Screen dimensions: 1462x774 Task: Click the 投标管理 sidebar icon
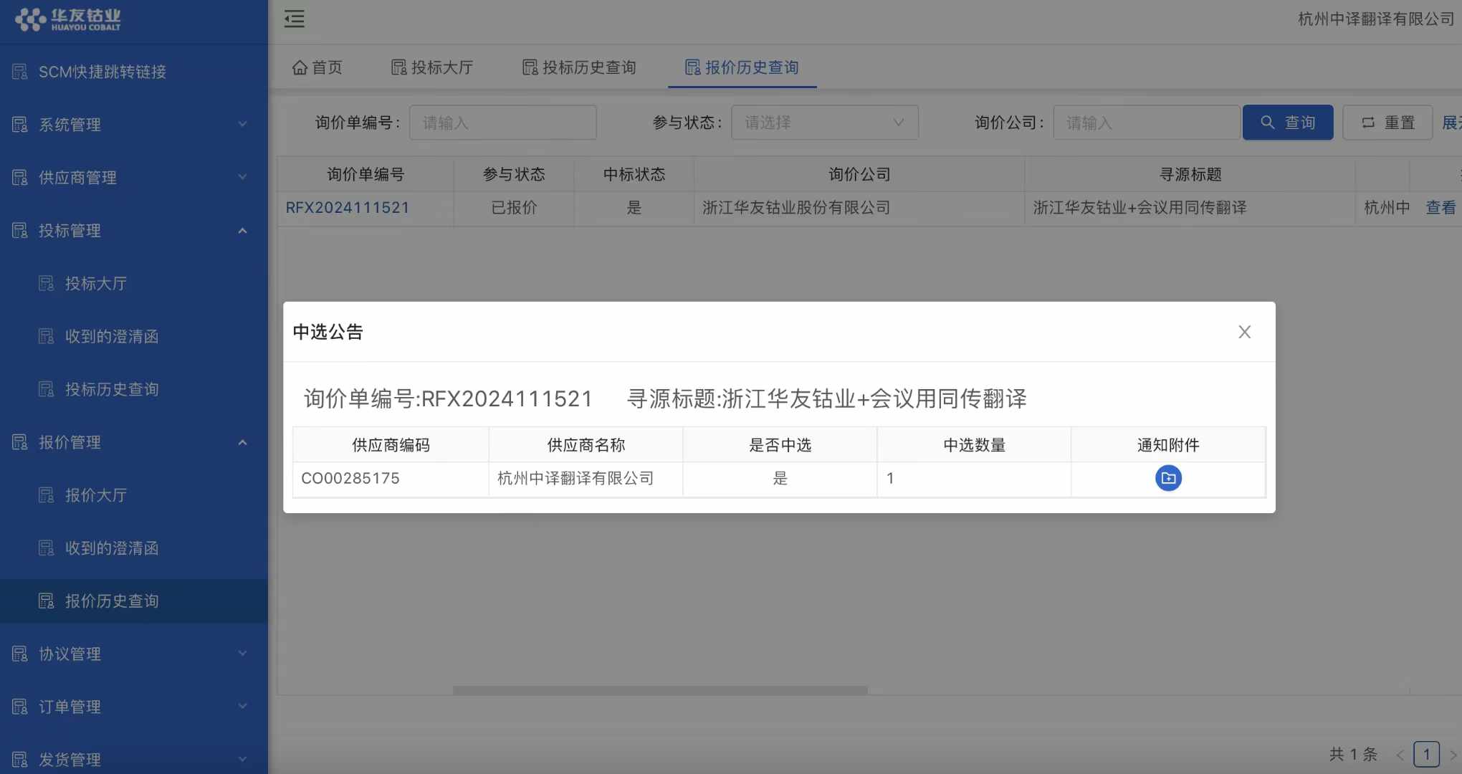click(20, 231)
